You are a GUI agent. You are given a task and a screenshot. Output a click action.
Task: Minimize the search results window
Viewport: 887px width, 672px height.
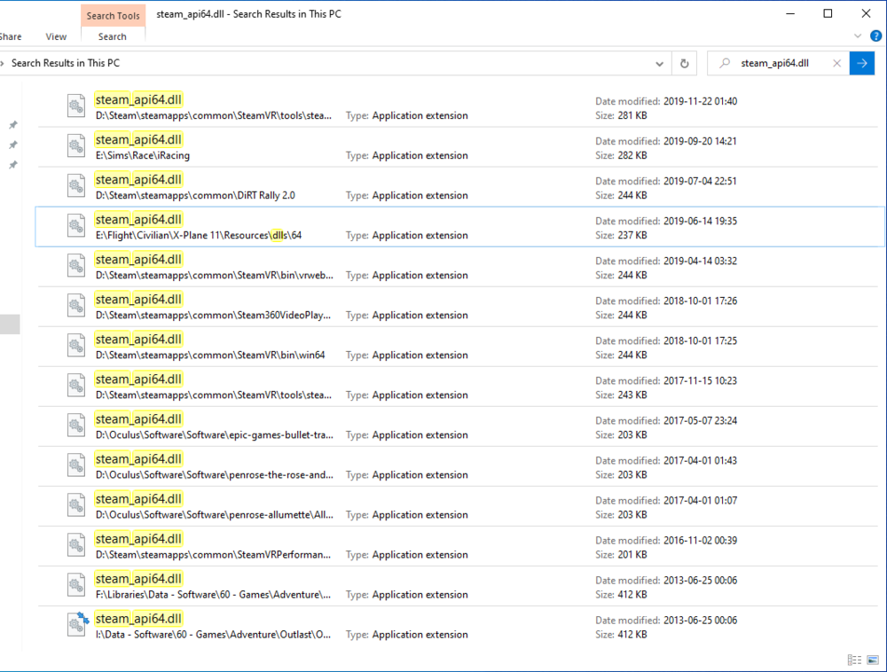(790, 13)
